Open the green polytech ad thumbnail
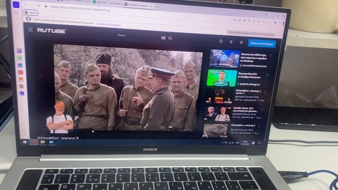The height and width of the screenshot is (190, 338). coord(222,78)
